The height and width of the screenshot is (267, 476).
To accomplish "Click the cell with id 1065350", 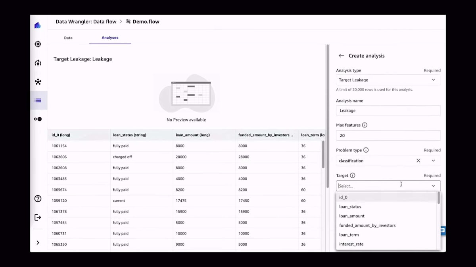I will pyautogui.click(x=79, y=244).
